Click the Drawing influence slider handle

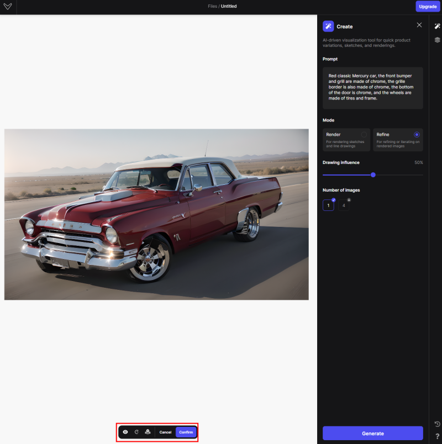373,175
